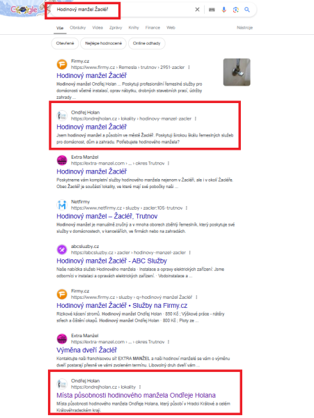Image resolution: width=314 pixels, height=418 pixels.
Task: Open three-dot menu beside first Firmy.cz result
Action: coord(189,67)
